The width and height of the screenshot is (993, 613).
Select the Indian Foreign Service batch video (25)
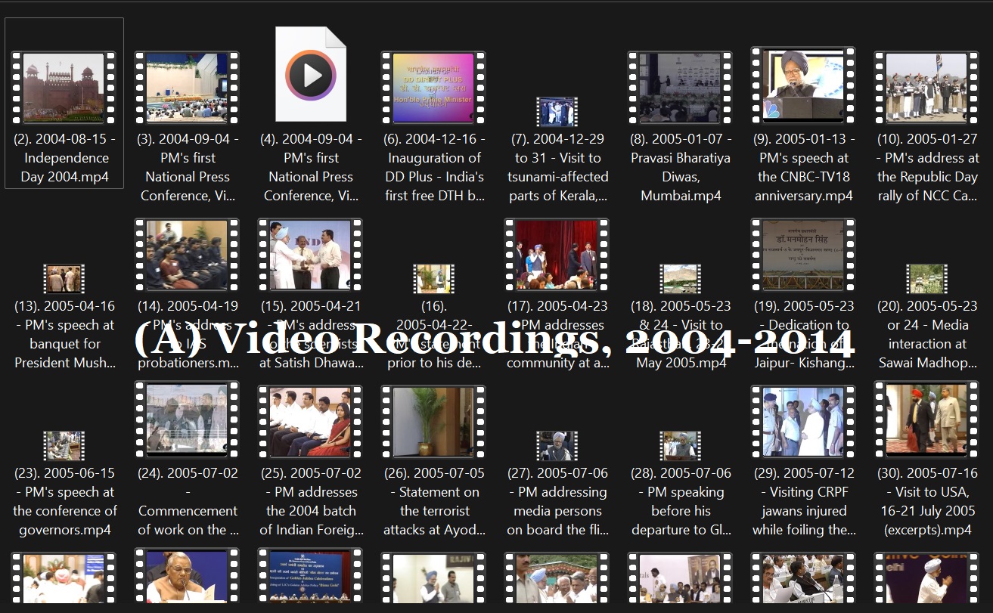310,422
